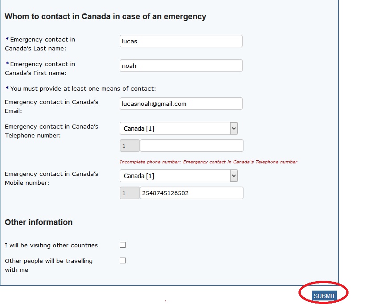Click the Telephone country code box
This screenshot has width=374, height=304.
[130, 146]
